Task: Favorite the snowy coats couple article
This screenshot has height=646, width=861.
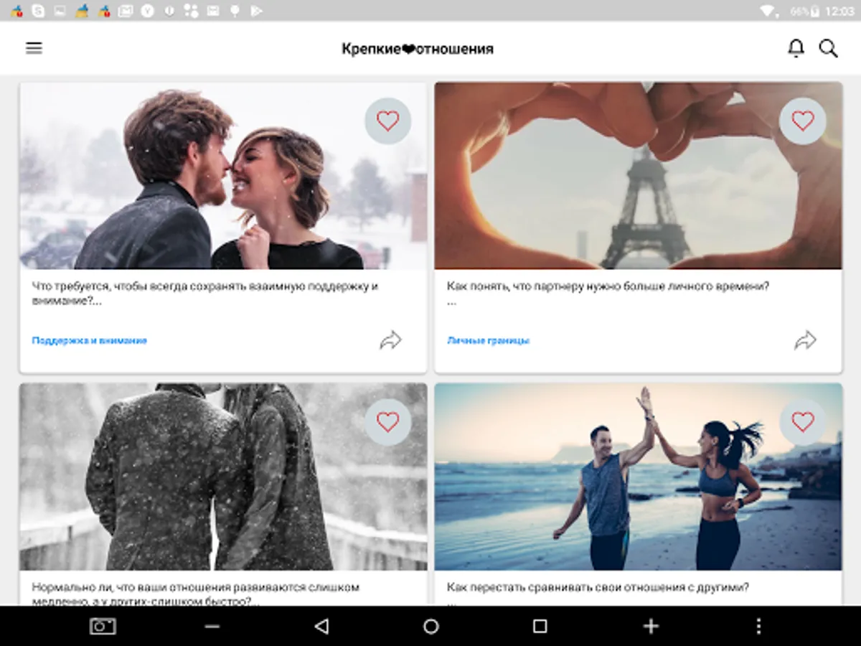Action: 387,421
